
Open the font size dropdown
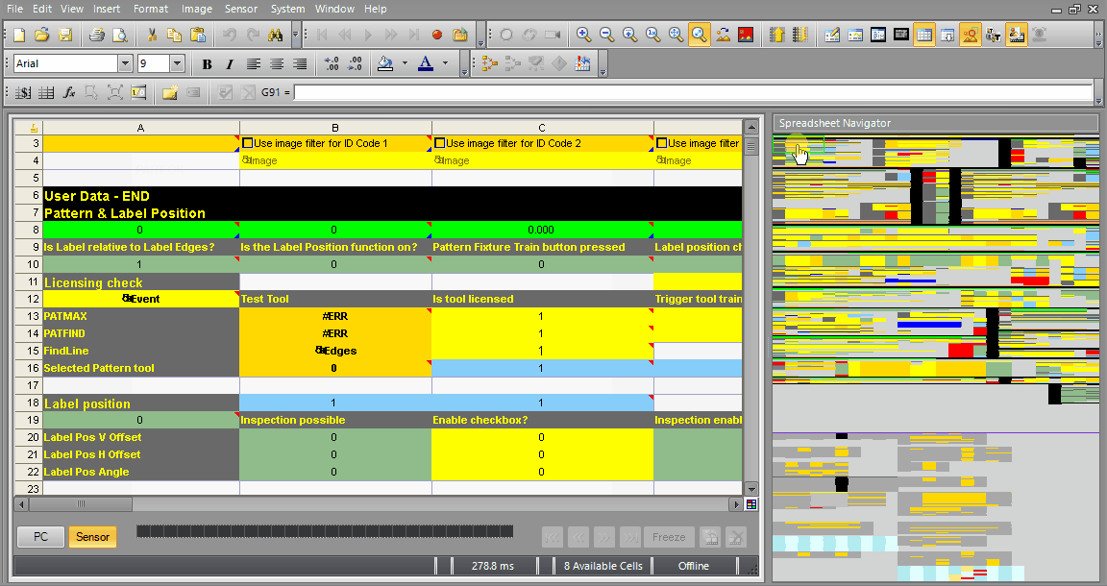pos(177,64)
